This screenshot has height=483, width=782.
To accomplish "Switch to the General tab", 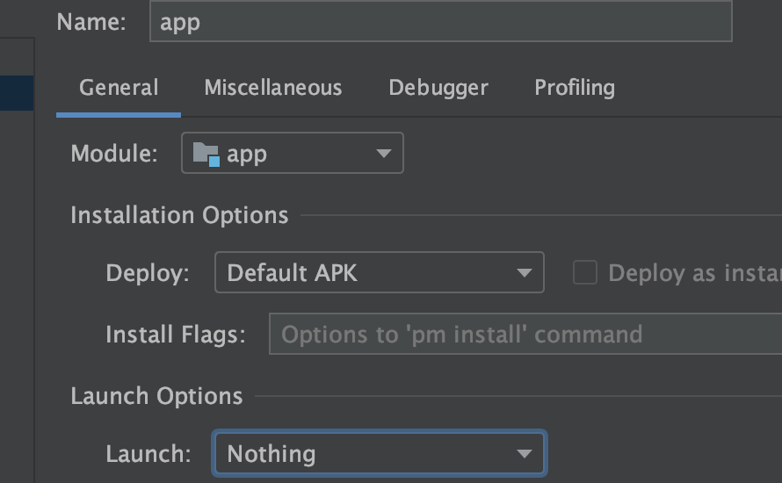I will [x=119, y=88].
